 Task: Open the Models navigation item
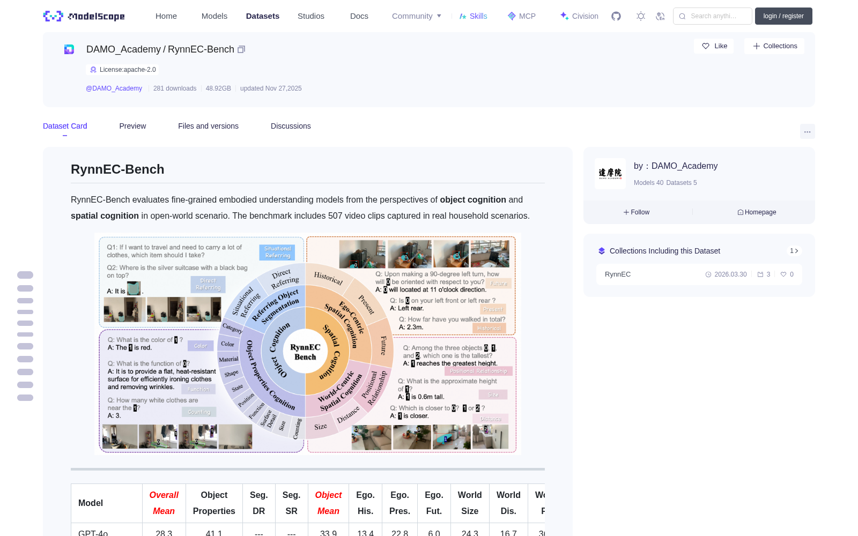point(214,16)
